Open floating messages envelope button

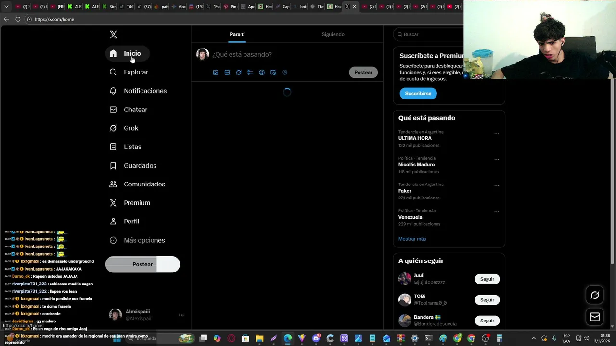tap(595, 317)
